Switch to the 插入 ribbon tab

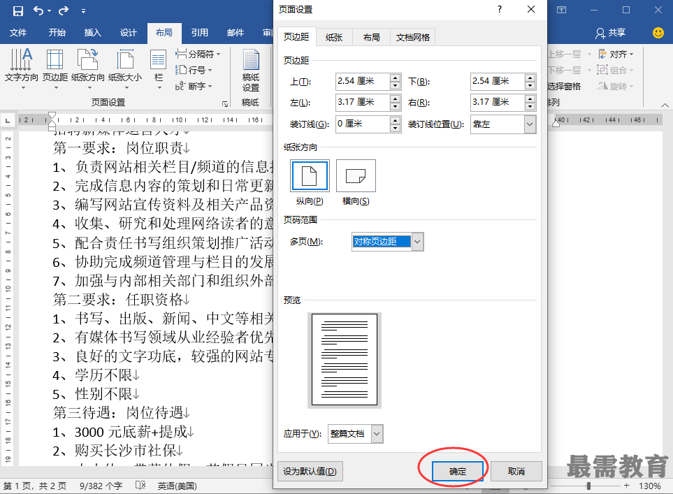click(93, 33)
